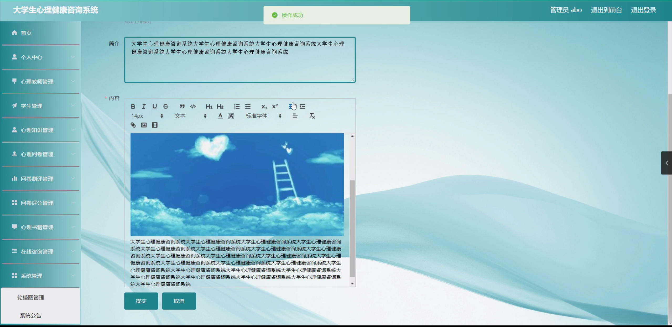Apply Heading 1 style
The image size is (672, 327).
click(209, 106)
